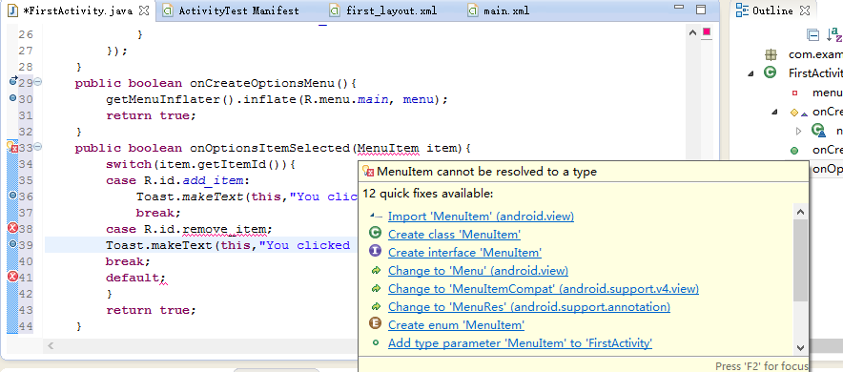Viewport: 843px width, 372px height.
Task: Collapse the FirstActivity node in Outline
Action: 750,73
